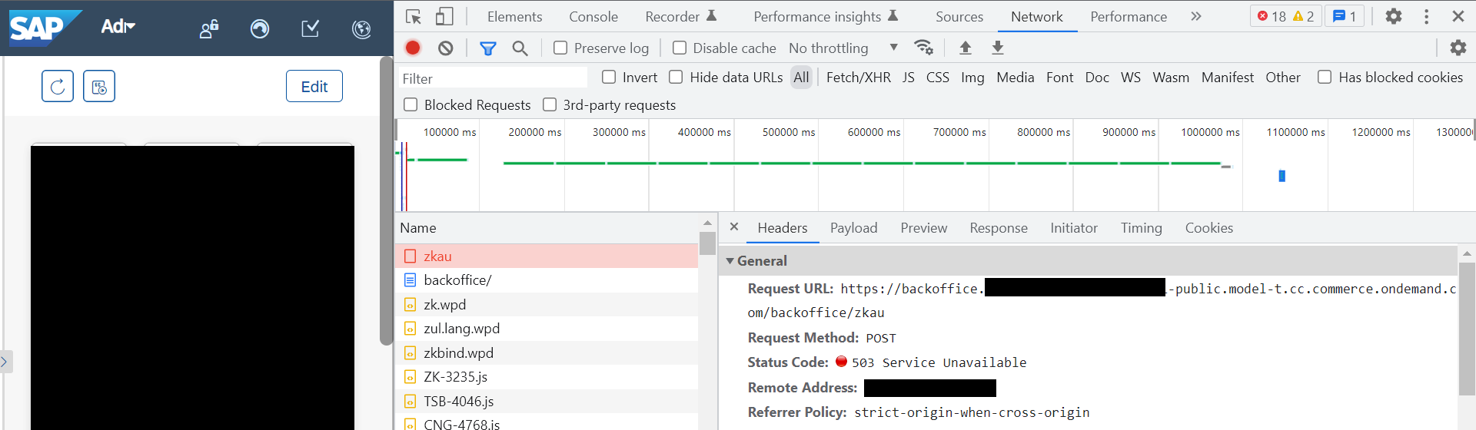Click the issues counter badge
This screenshot has height=430, width=1476.
(x=1345, y=16)
